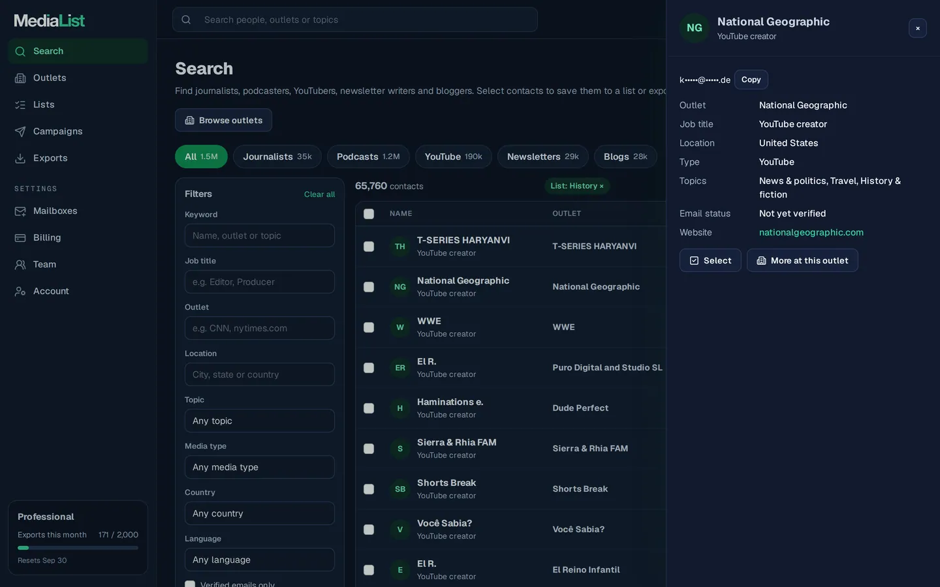Click the NG avatar in the table row
This screenshot has height=587, width=940.
pos(400,287)
